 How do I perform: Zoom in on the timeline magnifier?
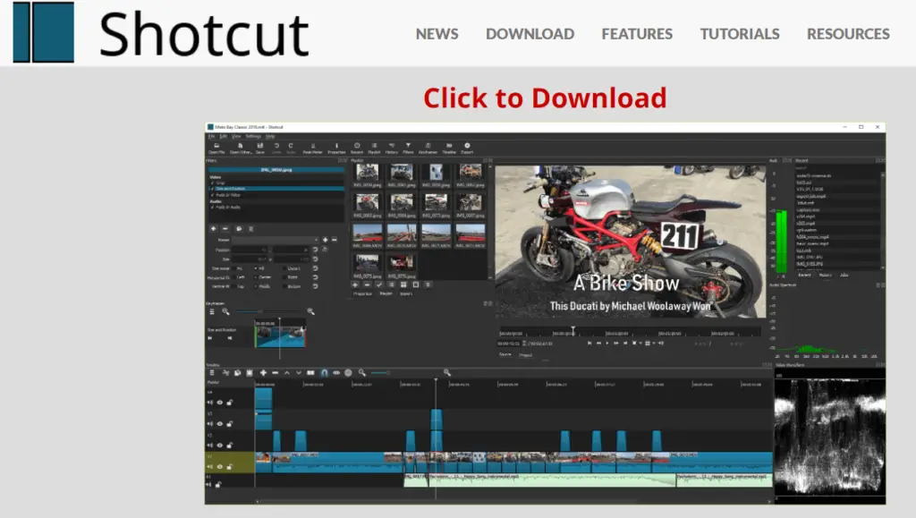tap(447, 372)
